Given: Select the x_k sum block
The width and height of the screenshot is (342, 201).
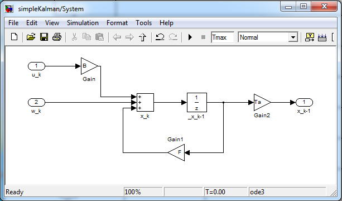Looking at the screenshot, I should tap(145, 102).
